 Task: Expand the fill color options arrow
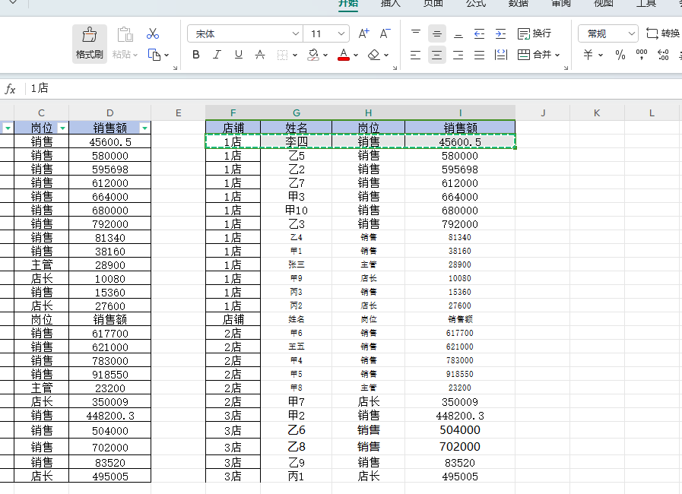325,55
